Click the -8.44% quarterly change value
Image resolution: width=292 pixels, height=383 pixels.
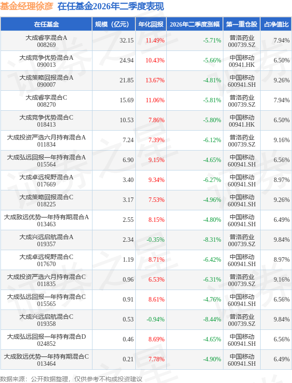pyautogui.click(x=212, y=319)
